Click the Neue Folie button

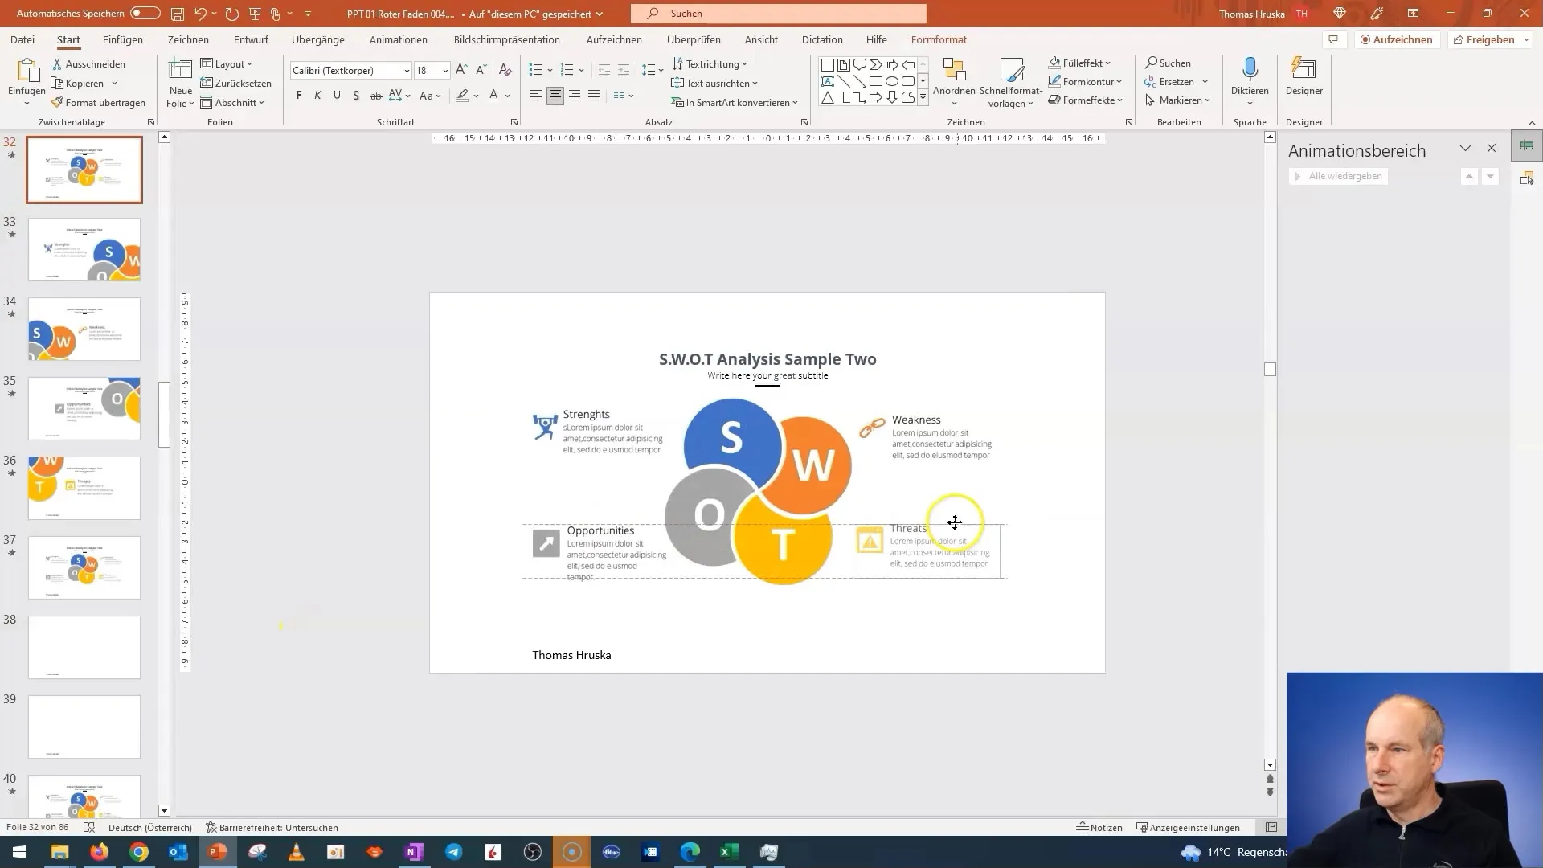[x=181, y=83]
